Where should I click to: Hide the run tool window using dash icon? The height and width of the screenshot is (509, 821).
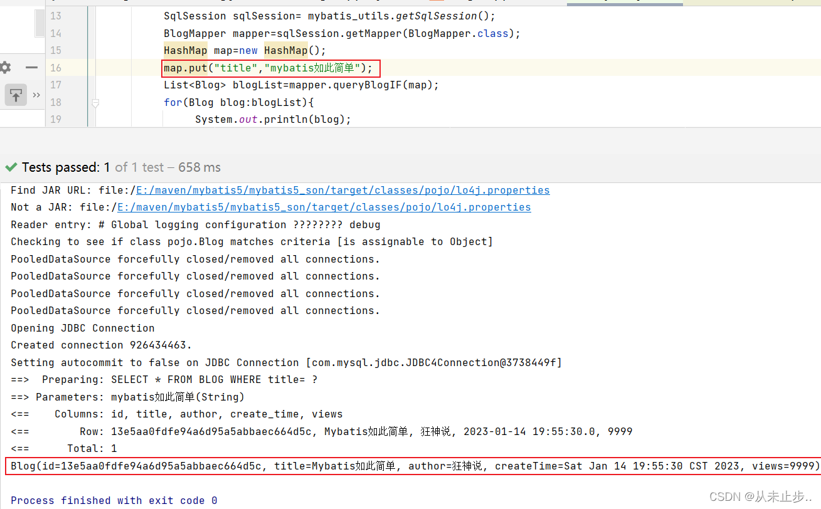(x=31, y=68)
